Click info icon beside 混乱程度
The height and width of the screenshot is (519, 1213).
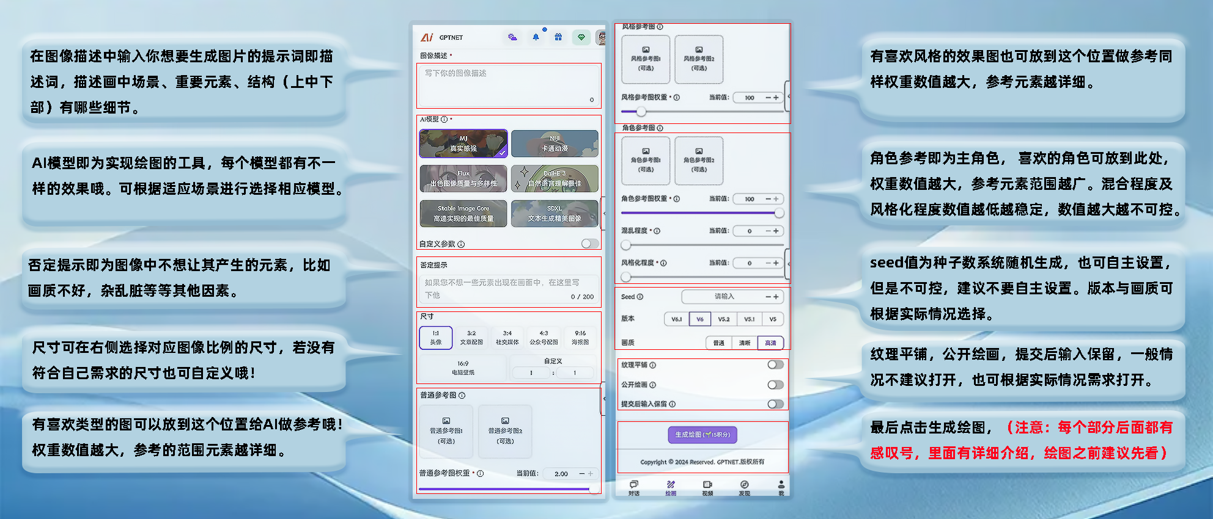click(657, 231)
